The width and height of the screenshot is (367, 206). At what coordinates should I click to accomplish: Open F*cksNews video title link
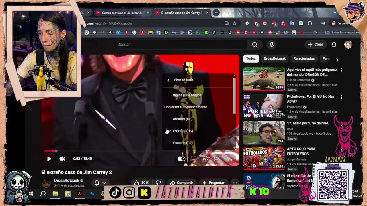[311, 99]
